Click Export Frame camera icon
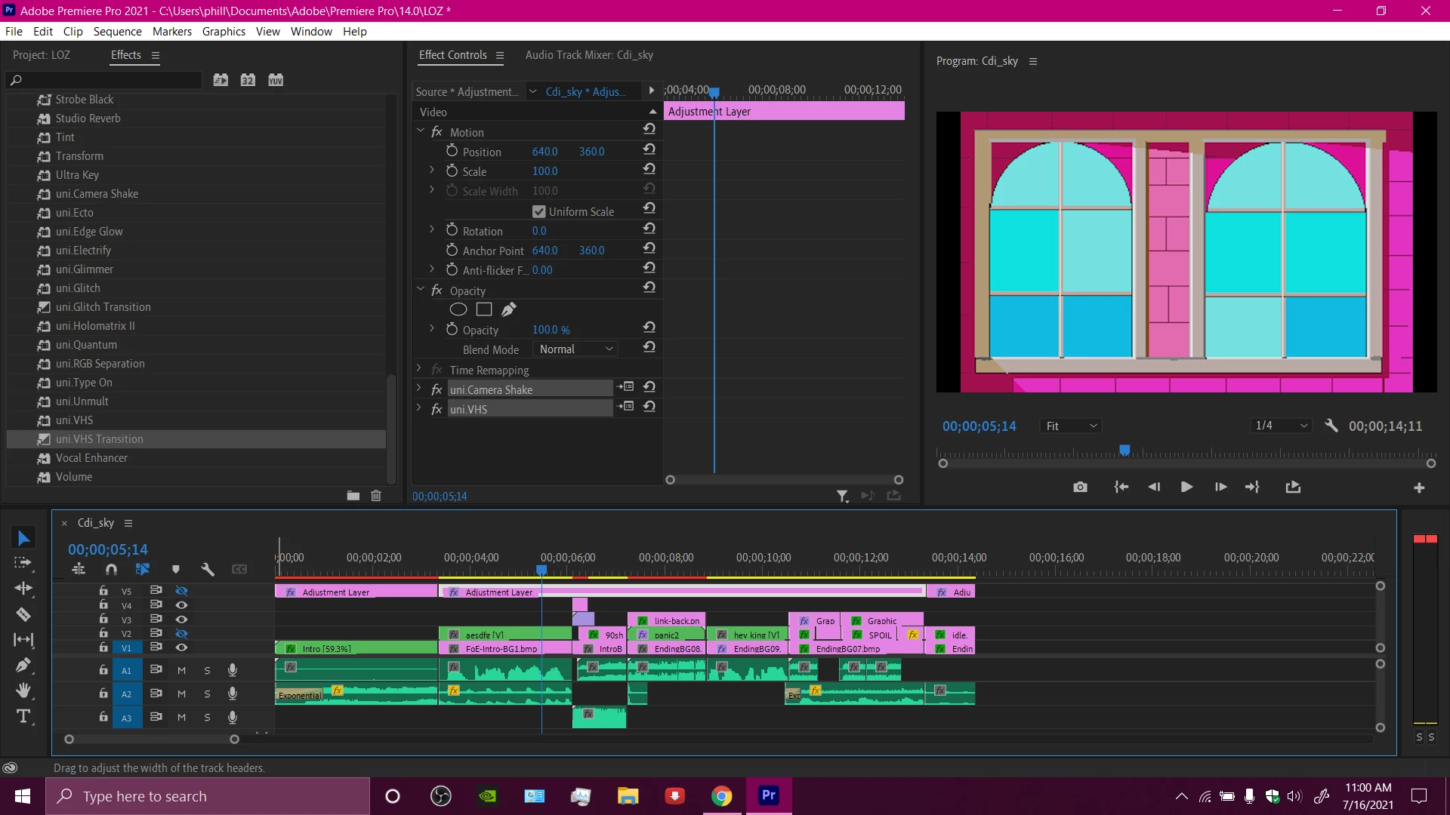Viewport: 1450px width, 815px height. click(x=1080, y=487)
